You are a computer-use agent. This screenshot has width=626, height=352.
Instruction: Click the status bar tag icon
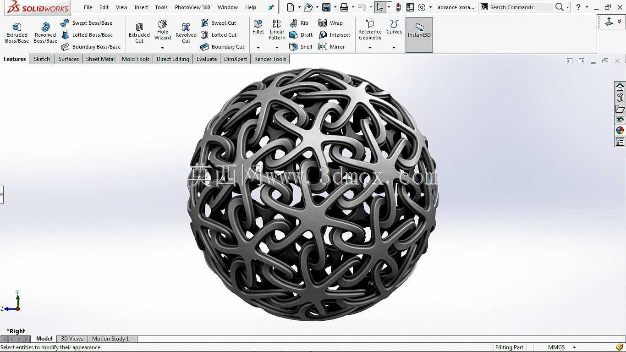620,347
